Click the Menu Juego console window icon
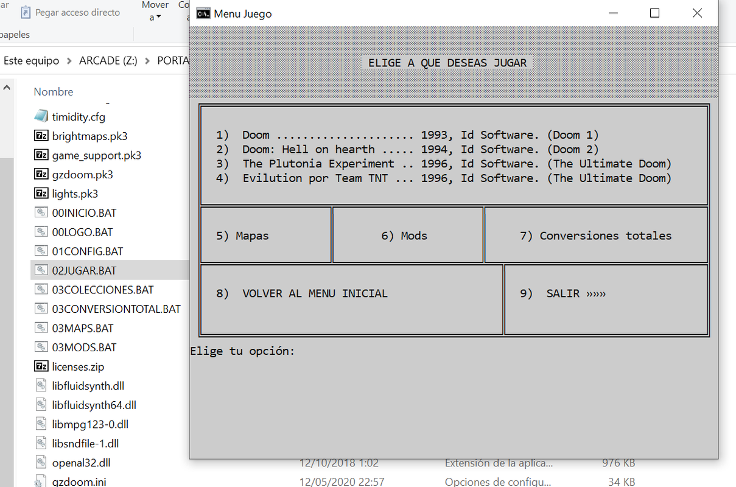The width and height of the screenshot is (736, 487). [203, 13]
